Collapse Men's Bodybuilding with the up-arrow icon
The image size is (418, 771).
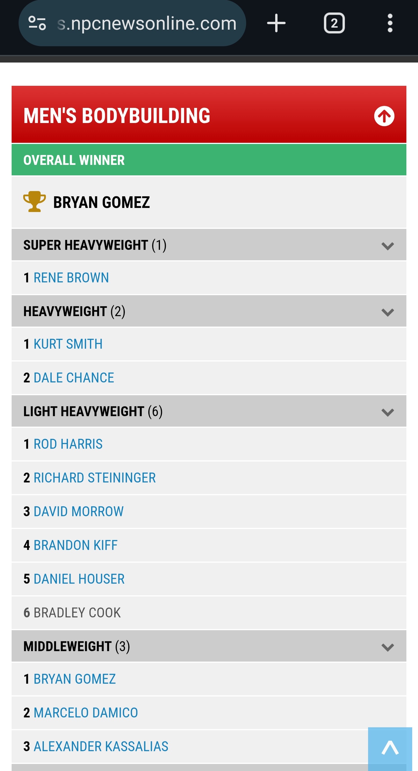384,116
